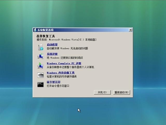Open the 系统还原 link
Viewport: 166px width, 125px height.
[52, 54]
